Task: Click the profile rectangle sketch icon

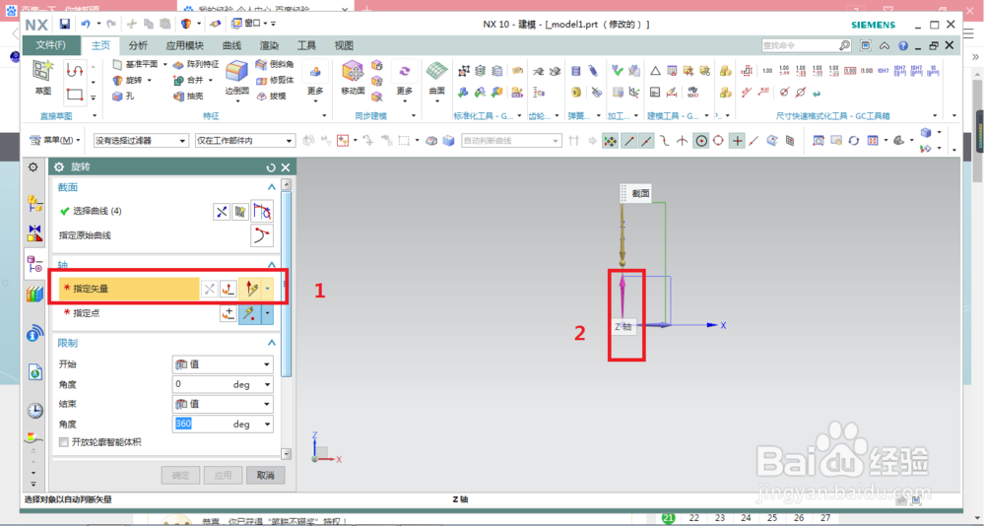Action: point(75,95)
